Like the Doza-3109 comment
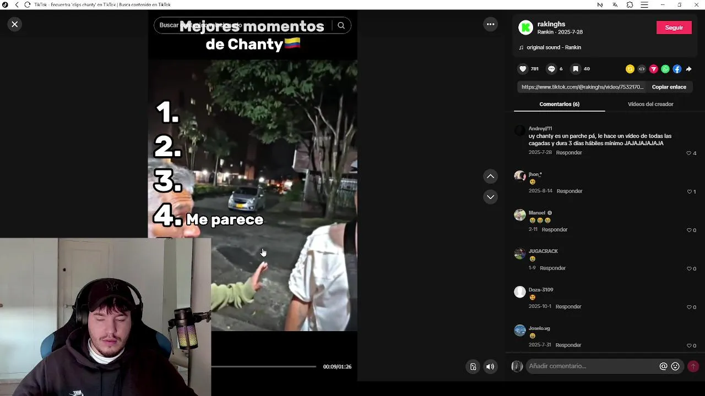Screen dimensions: 705x396 pos(689,307)
